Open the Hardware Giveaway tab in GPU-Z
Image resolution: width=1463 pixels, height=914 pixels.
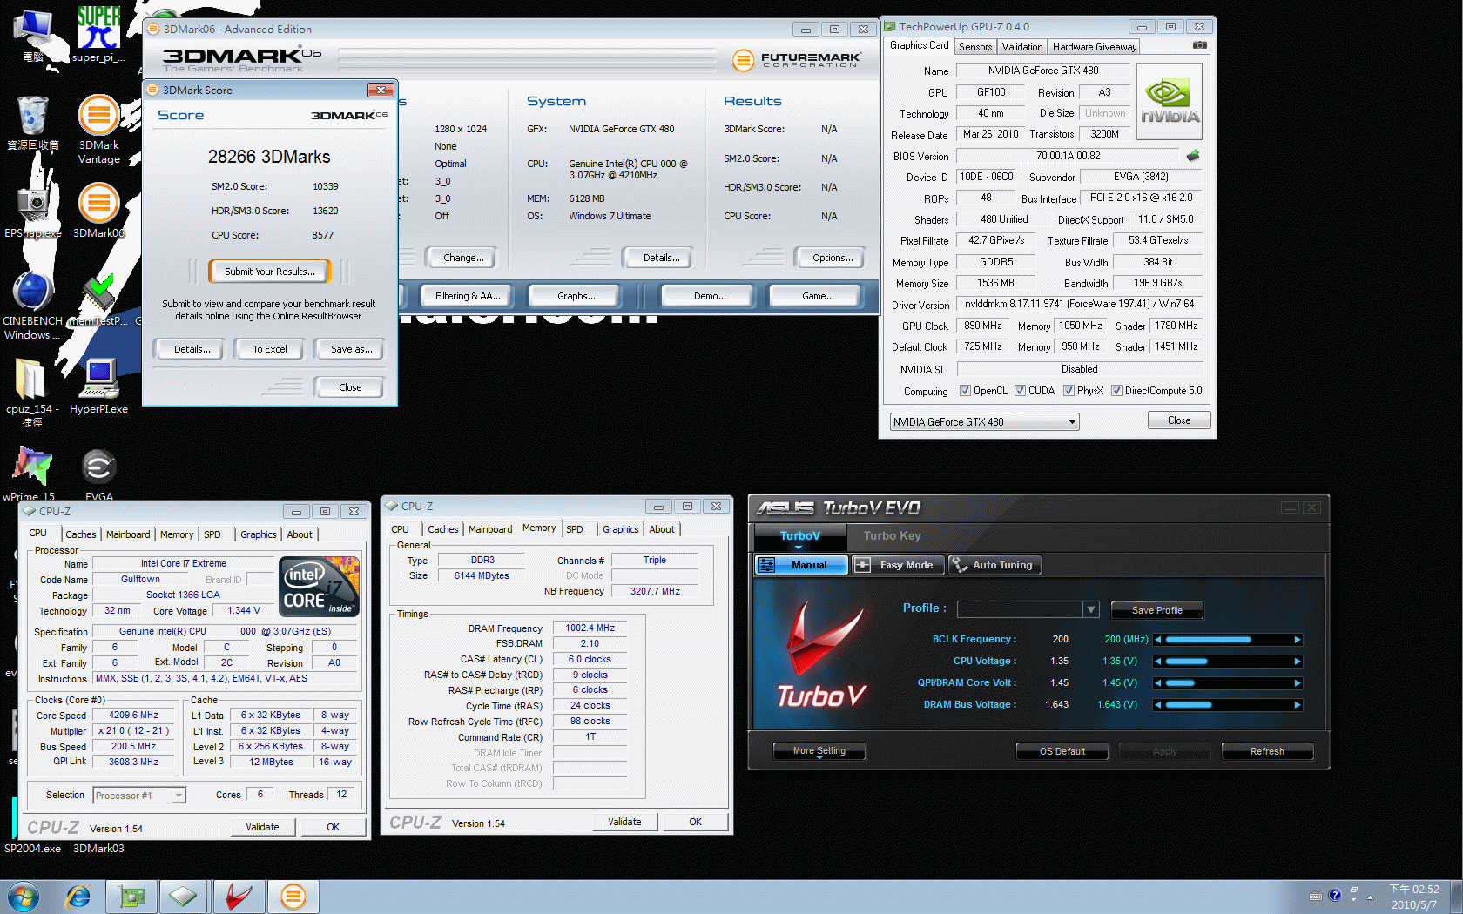tap(1094, 47)
